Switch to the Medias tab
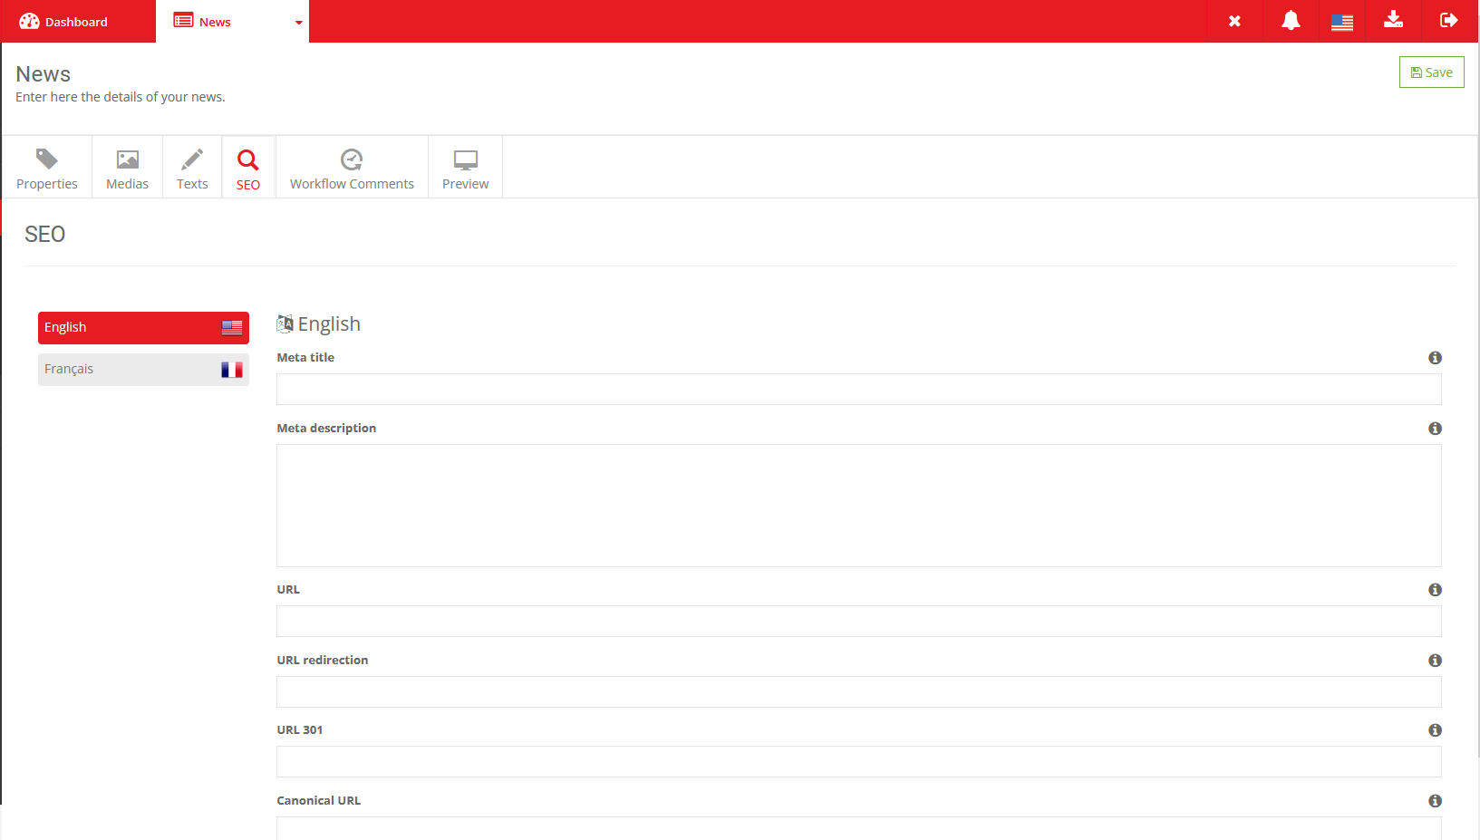Viewport: 1480px width, 840px height. (x=127, y=169)
